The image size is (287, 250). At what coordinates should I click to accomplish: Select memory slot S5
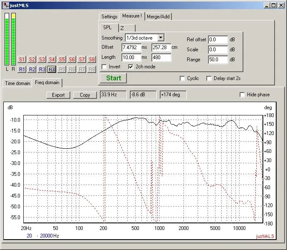point(62,60)
